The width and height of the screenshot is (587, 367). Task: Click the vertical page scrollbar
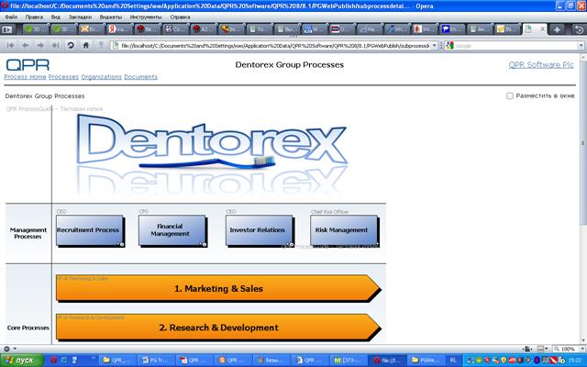(583, 142)
